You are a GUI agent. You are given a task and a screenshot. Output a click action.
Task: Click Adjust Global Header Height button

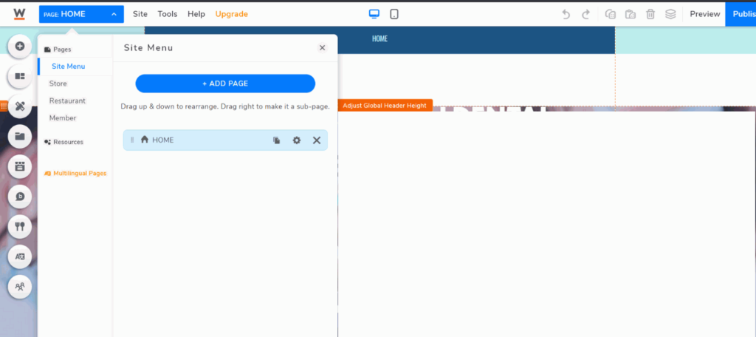(x=384, y=105)
